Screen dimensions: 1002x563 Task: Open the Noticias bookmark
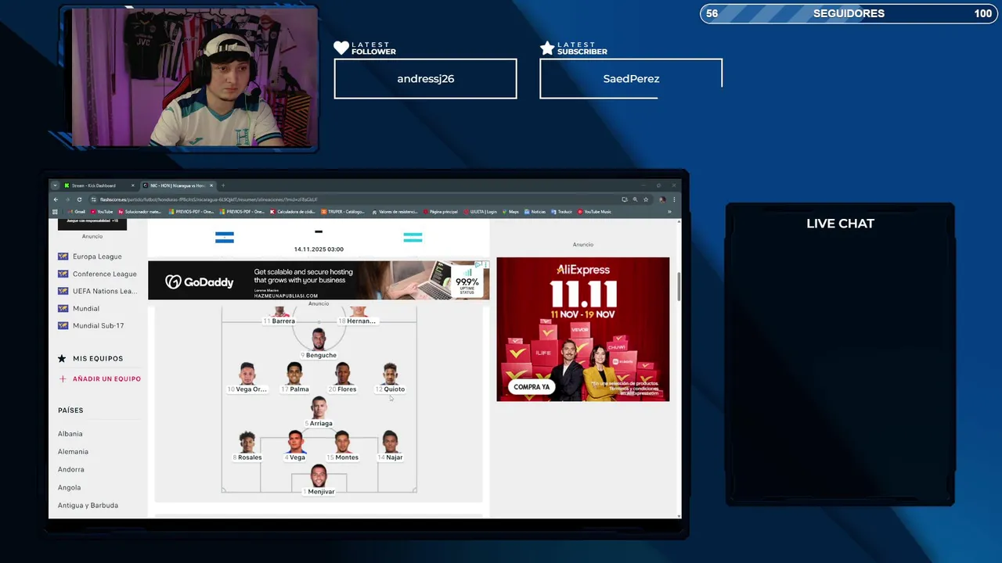click(x=535, y=212)
